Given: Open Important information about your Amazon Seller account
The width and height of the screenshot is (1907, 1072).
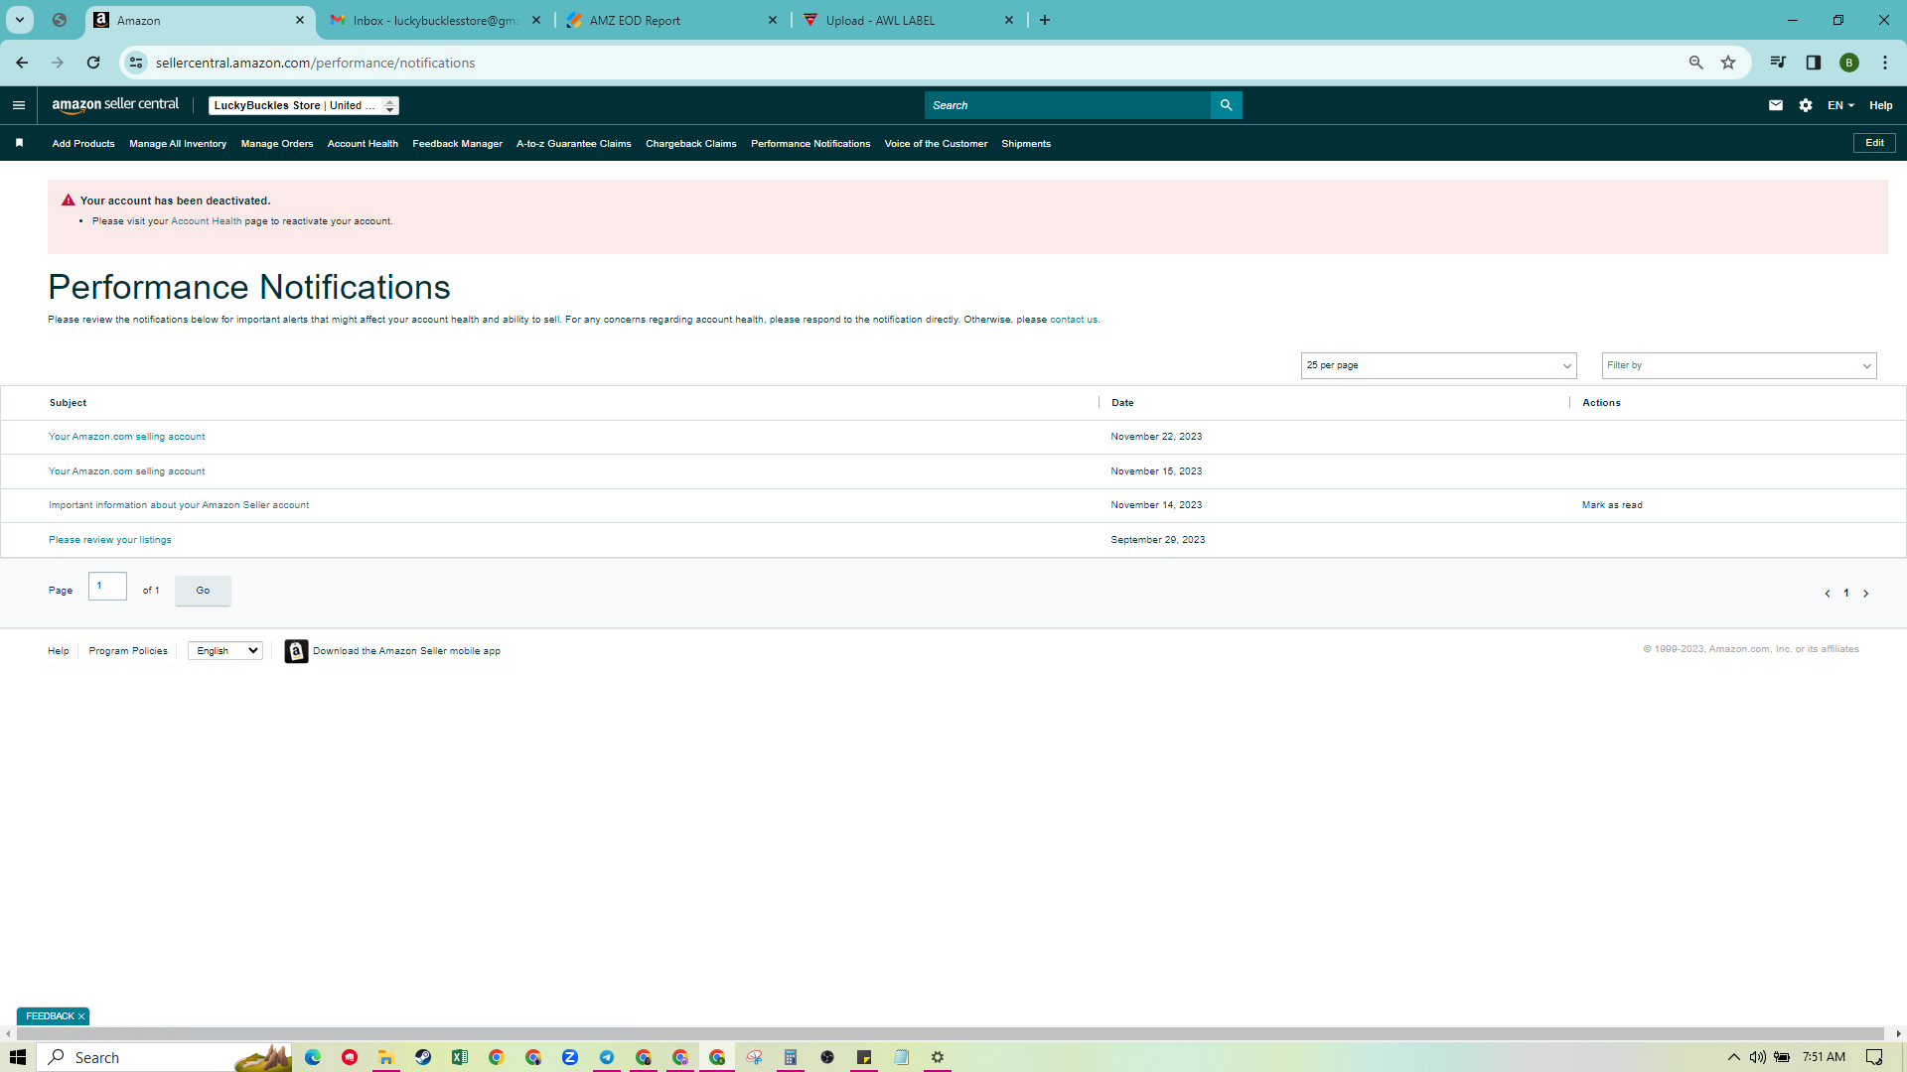Looking at the screenshot, I should pos(179,505).
